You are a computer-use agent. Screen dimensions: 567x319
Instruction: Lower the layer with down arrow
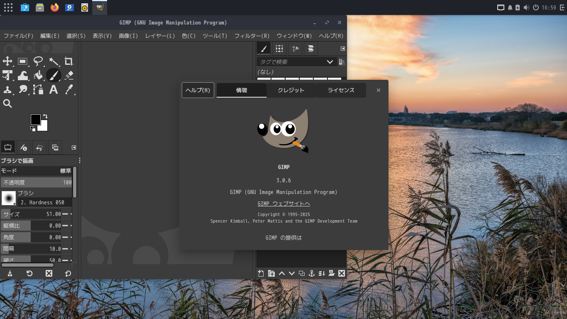click(x=291, y=273)
